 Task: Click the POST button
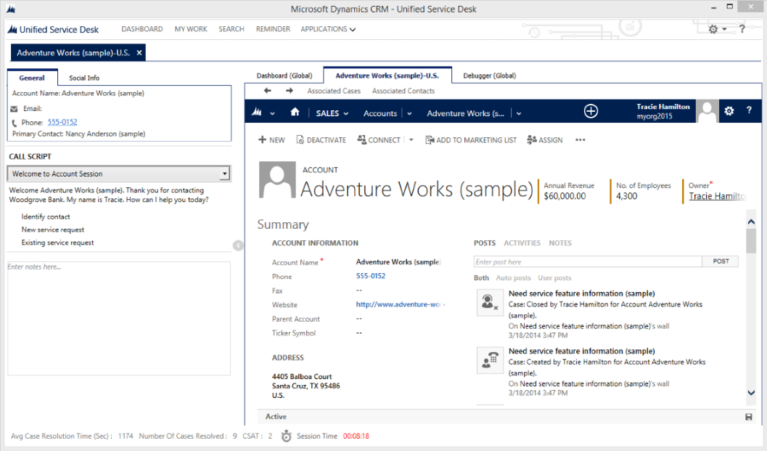pos(720,261)
